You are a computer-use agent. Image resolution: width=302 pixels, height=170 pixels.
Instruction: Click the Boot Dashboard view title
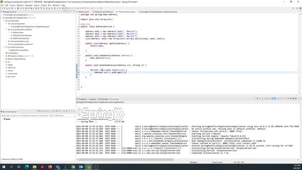point(9,111)
